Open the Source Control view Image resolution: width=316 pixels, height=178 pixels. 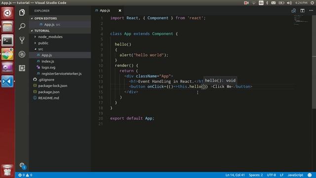(22, 40)
